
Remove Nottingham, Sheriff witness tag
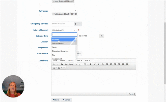click(x=53, y=14)
